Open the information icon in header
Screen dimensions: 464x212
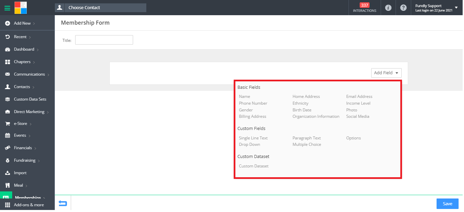coord(388,8)
